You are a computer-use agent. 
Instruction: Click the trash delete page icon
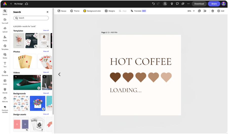(x=213, y=11)
